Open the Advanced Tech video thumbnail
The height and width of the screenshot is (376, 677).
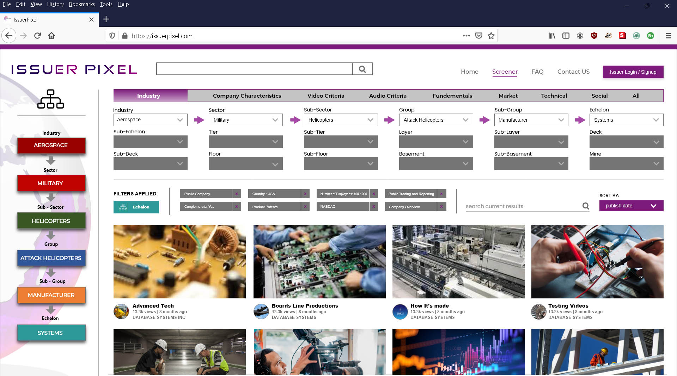click(179, 262)
